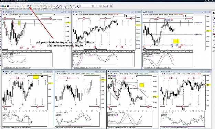Click the 100 value field on toolbar
215x129 pixels.
(101, 6)
